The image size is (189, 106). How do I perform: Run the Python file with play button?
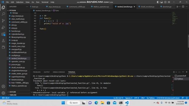pyautogui.click(x=177, y=7)
